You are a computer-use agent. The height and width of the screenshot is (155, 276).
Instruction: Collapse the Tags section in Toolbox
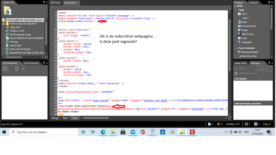pyautogui.click(x=236, y=10)
